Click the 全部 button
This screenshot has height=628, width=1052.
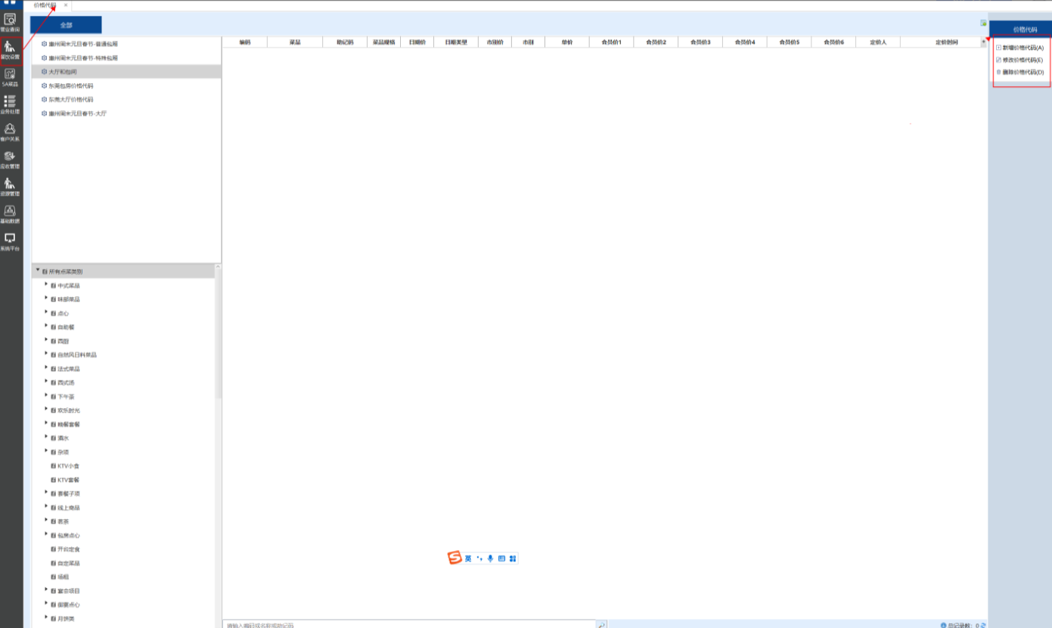[66, 25]
